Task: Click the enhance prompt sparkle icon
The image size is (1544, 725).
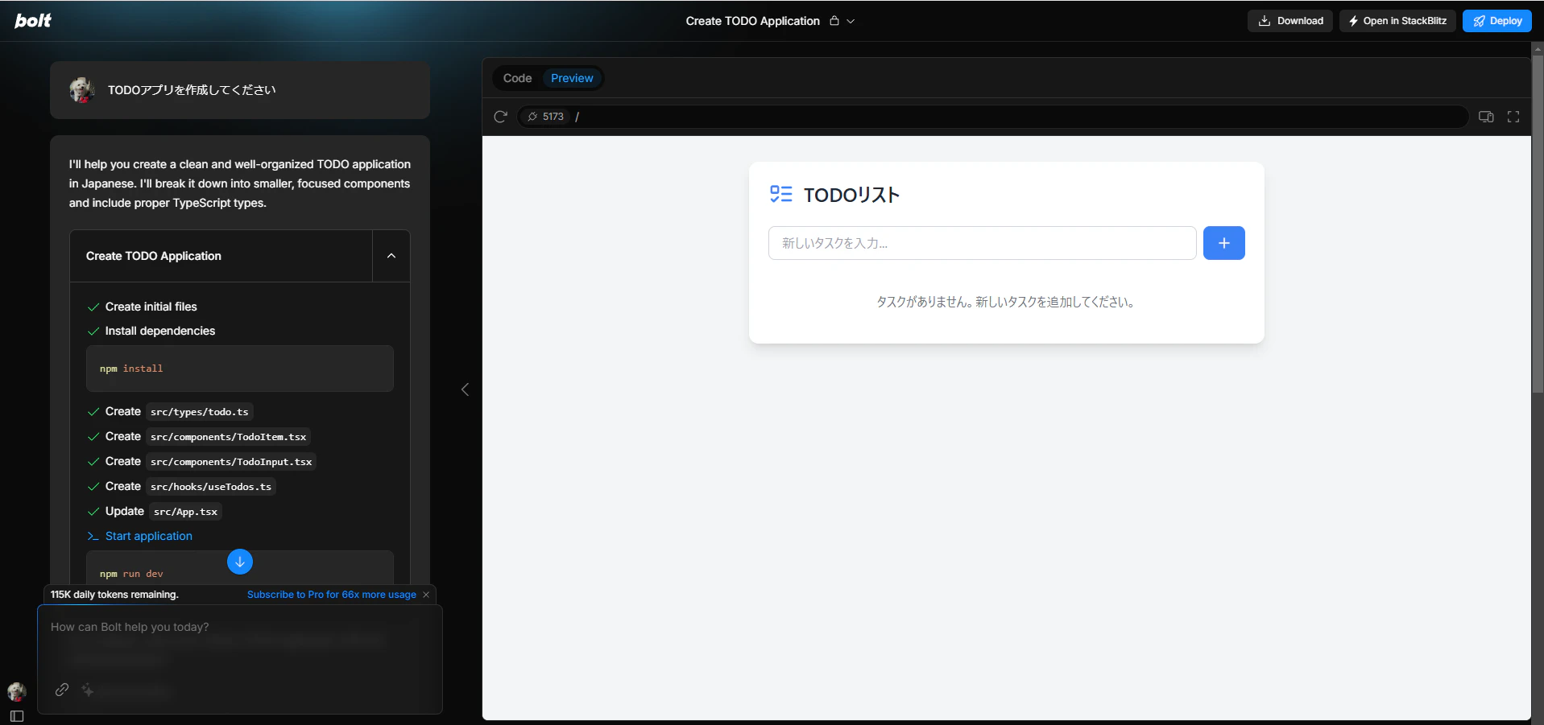Action: pos(88,690)
